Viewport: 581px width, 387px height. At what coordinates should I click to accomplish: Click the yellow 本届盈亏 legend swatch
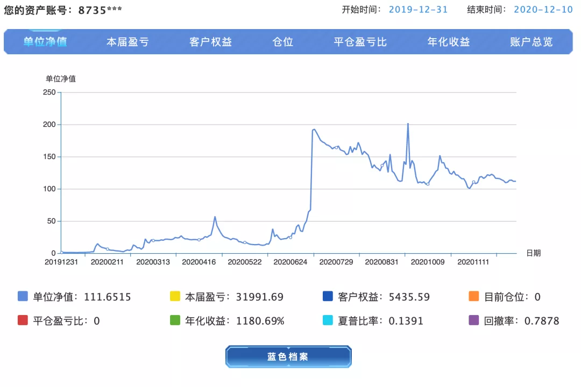click(x=175, y=296)
